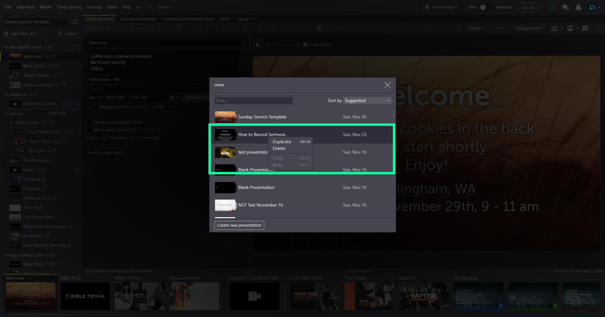Click the insert text box icon
The image size is (605, 317).
554,28
